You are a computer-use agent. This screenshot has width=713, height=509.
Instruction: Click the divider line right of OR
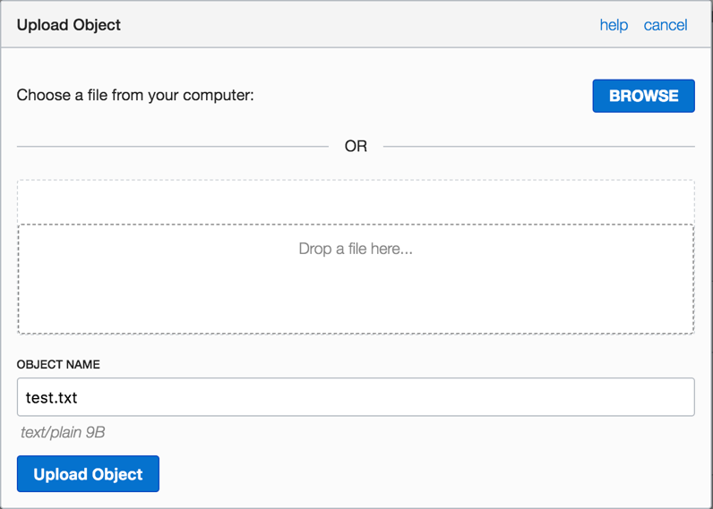[x=539, y=146]
